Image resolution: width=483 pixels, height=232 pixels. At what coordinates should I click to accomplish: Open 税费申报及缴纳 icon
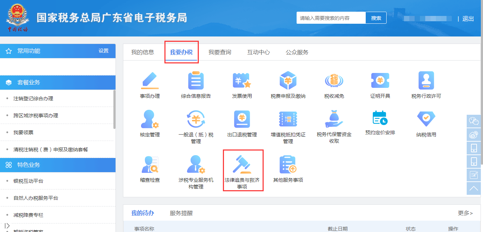[x=288, y=80]
